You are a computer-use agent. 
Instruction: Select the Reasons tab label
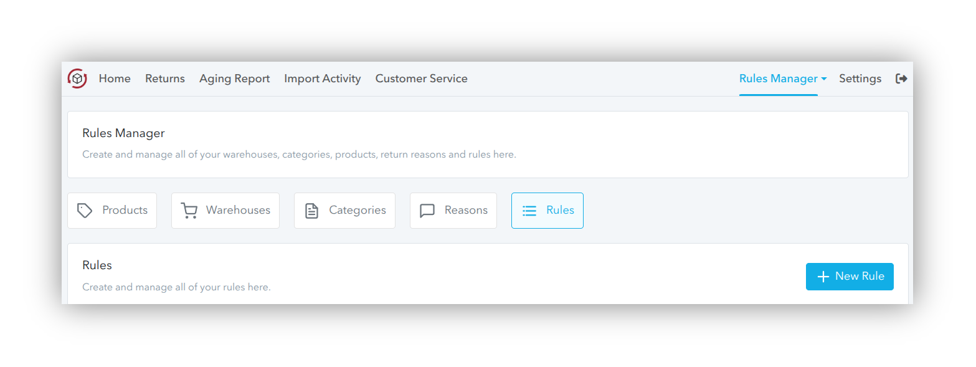tap(466, 211)
